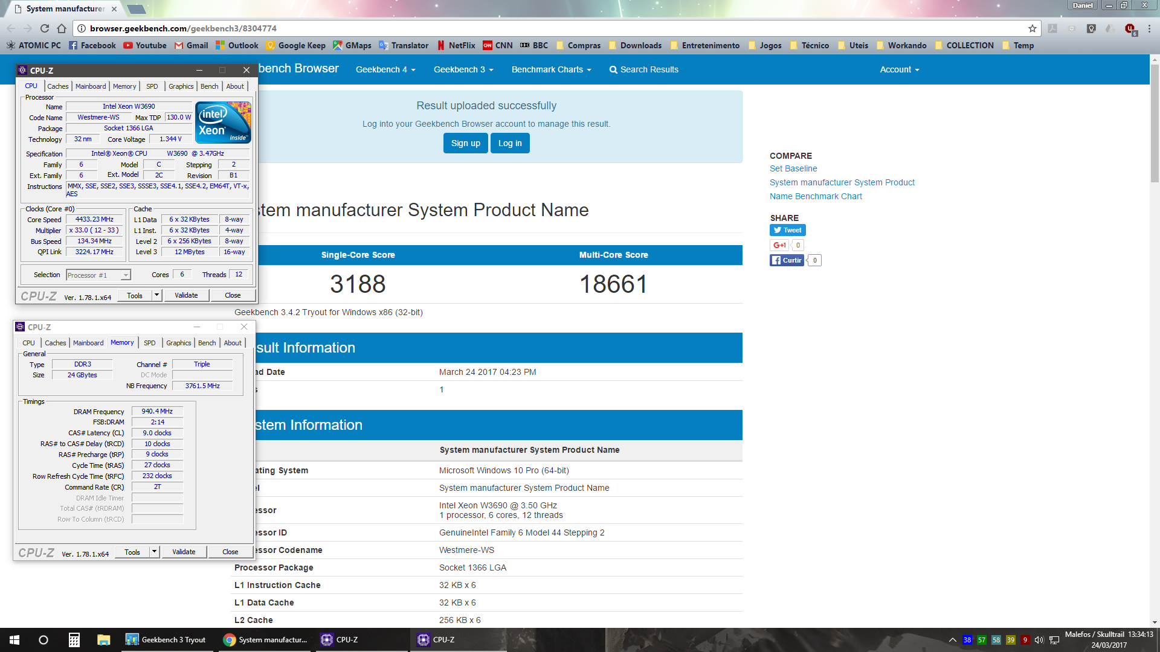Viewport: 1160px width, 652px height.
Task: Click the site information icon in the address bar
Action: pyautogui.click(x=82, y=28)
